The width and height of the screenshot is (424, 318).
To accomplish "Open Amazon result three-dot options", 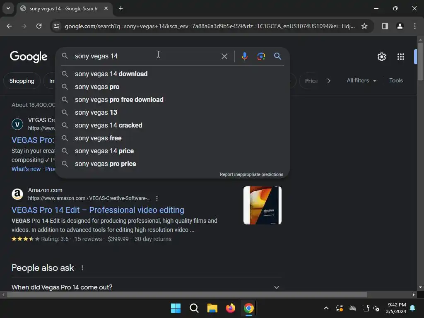I will [157, 198].
